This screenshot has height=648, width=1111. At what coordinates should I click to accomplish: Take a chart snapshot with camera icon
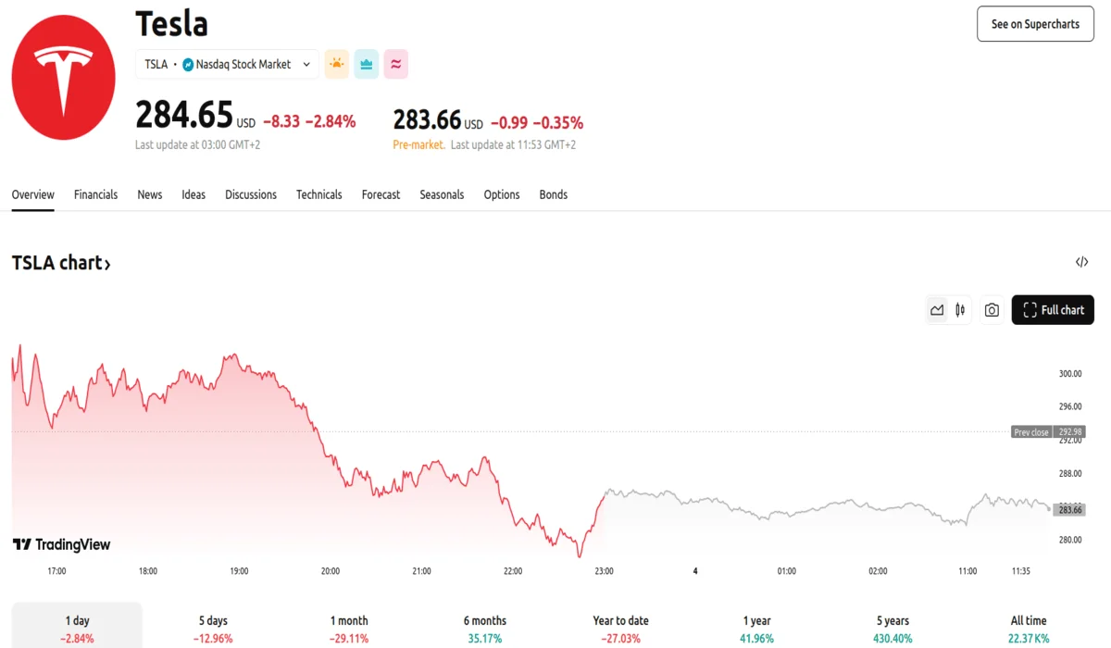tap(992, 310)
